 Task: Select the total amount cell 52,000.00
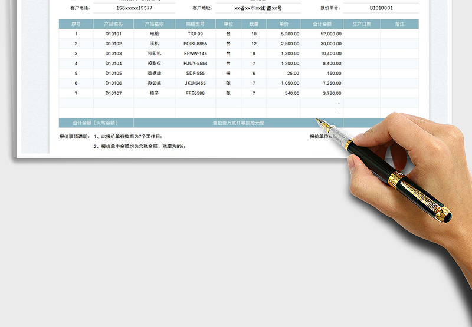click(x=322, y=34)
